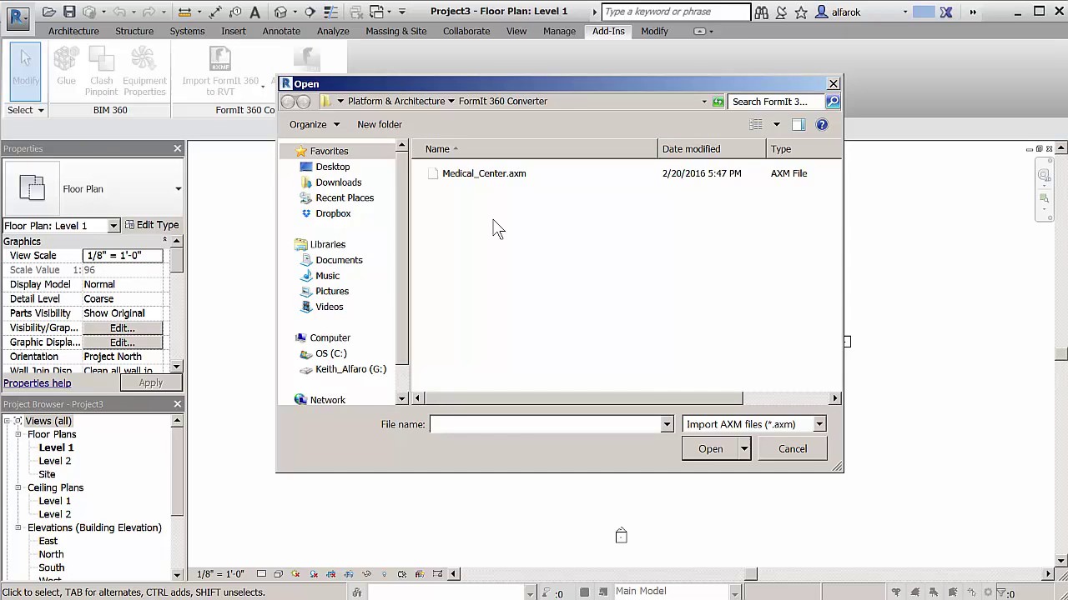Image resolution: width=1068 pixels, height=600 pixels.
Task: Switch to the Structure ribbon tab
Action: 134,31
